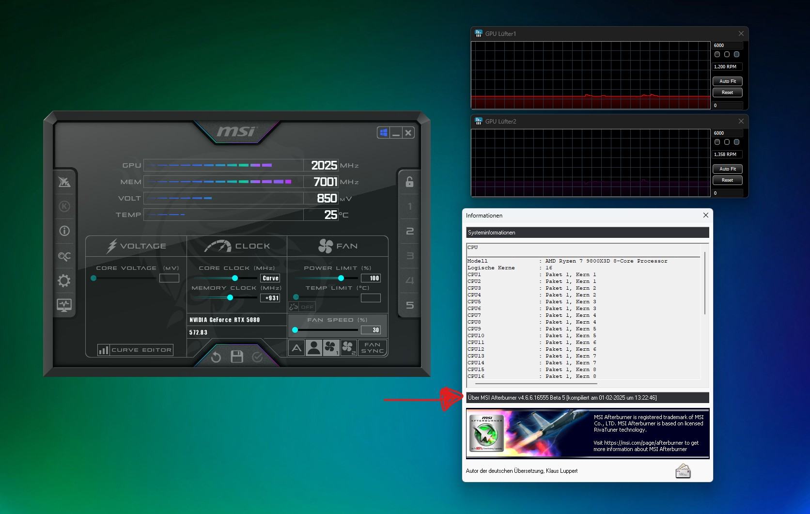Open Afterburner settings gear
The width and height of the screenshot is (810, 514).
[x=64, y=281]
